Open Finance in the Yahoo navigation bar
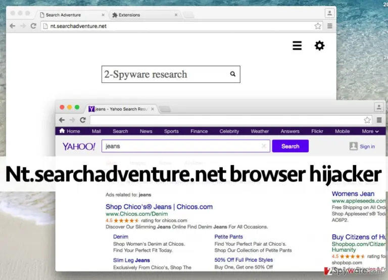This screenshot has height=280, width=388. (x=199, y=131)
